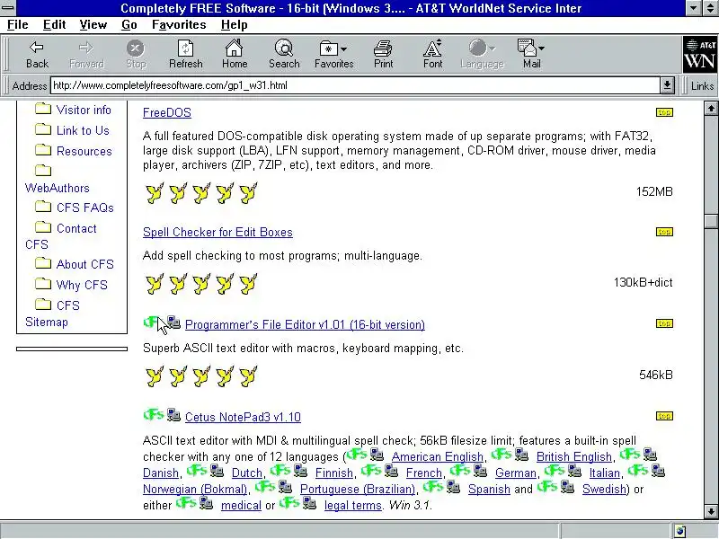Click the Links bar label
The image size is (719, 539).
(702, 85)
